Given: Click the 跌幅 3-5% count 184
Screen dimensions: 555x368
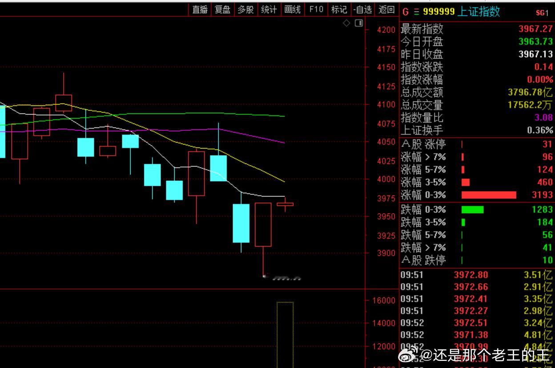Looking at the screenshot, I should [545, 222].
